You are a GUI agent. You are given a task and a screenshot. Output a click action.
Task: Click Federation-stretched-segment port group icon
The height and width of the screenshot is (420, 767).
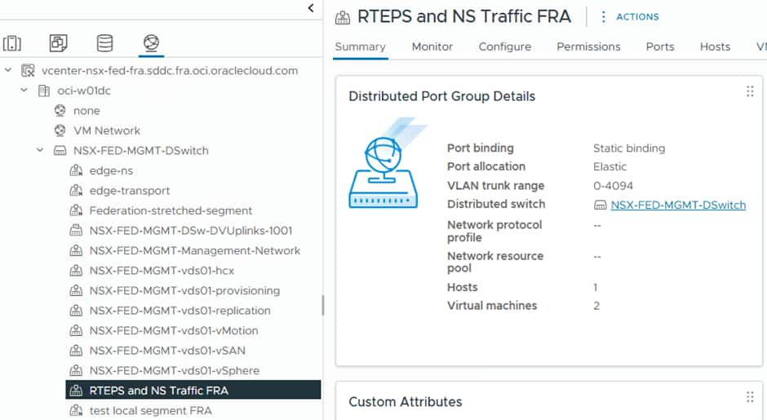(76, 210)
